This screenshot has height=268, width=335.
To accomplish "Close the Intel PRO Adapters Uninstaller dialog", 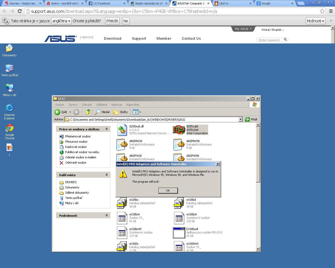I will [217, 164].
